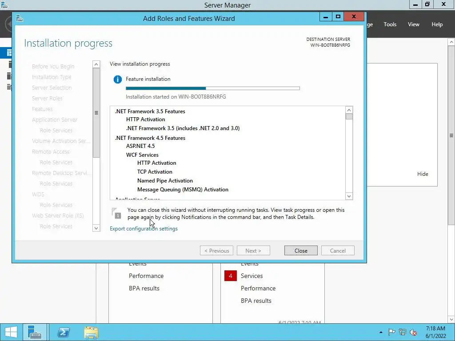This screenshot has height=341, width=455.
Task: Click the disabled Previous button
Action: click(x=216, y=250)
